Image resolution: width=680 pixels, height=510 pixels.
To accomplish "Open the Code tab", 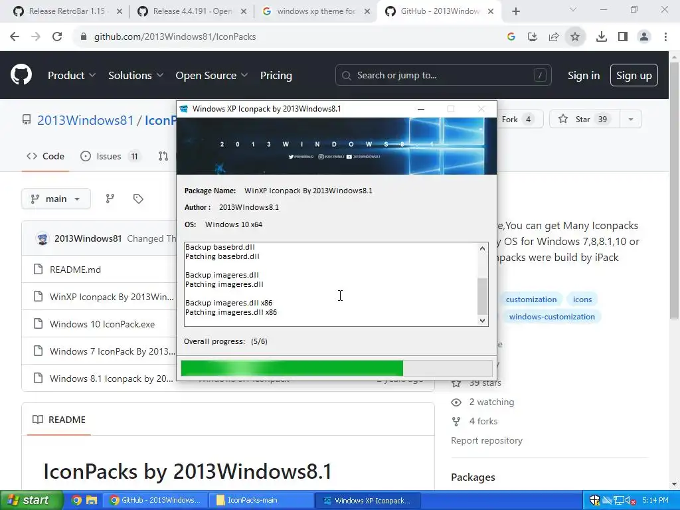I will (x=46, y=156).
